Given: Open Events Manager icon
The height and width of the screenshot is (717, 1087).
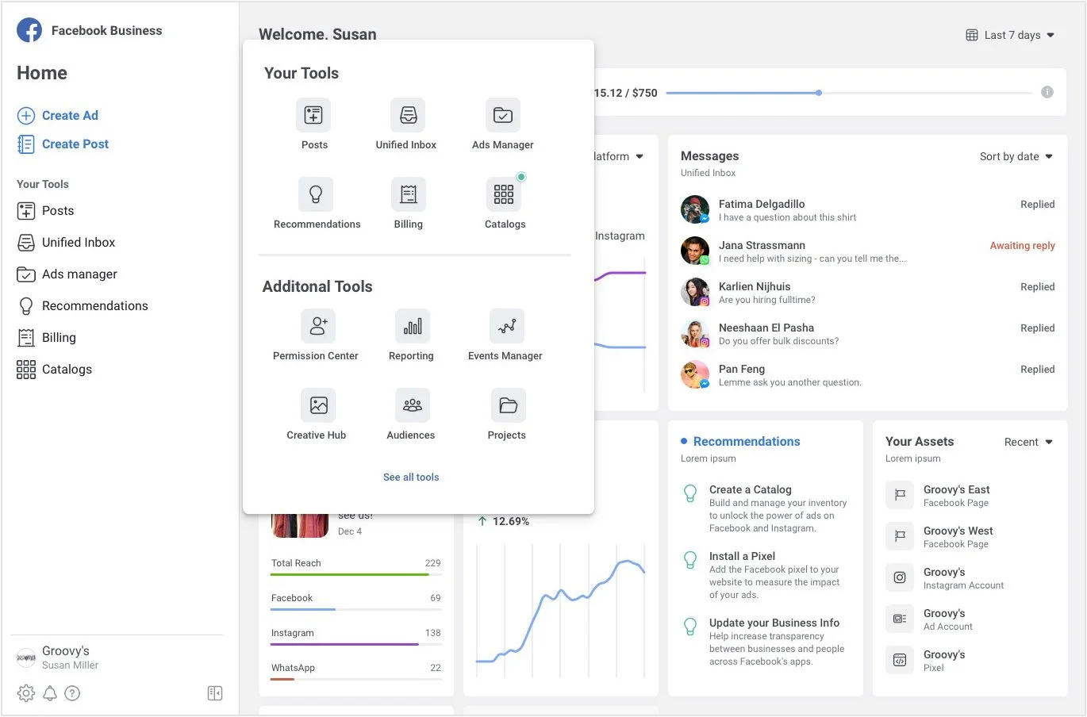Looking at the screenshot, I should [507, 326].
